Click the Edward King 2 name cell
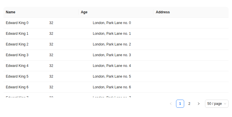The width and height of the screenshot is (232, 117). pyautogui.click(x=17, y=44)
